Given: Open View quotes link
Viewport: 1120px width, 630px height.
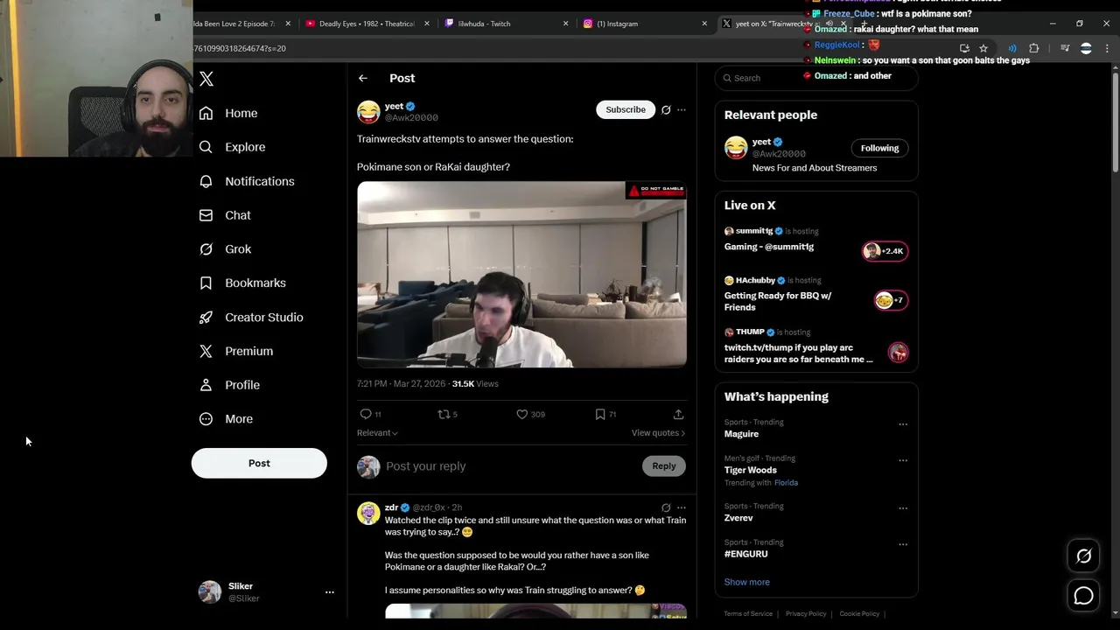Looking at the screenshot, I should pos(658,433).
